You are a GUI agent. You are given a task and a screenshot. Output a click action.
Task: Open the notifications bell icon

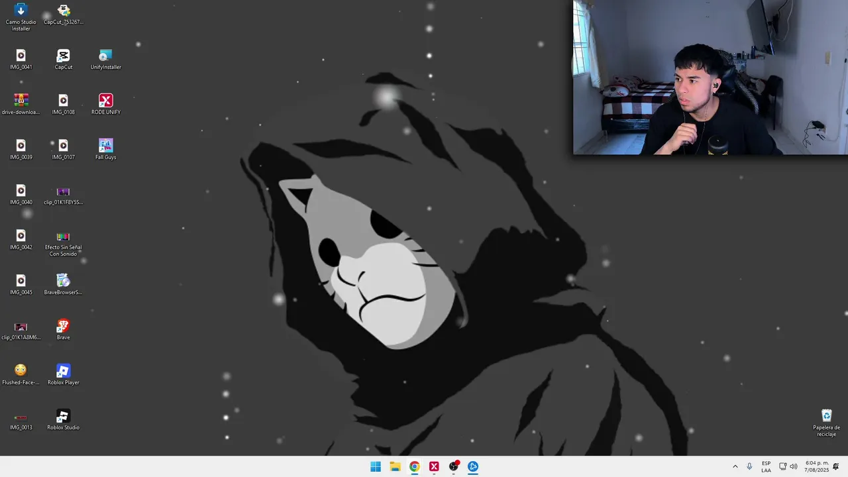click(836, 466)
